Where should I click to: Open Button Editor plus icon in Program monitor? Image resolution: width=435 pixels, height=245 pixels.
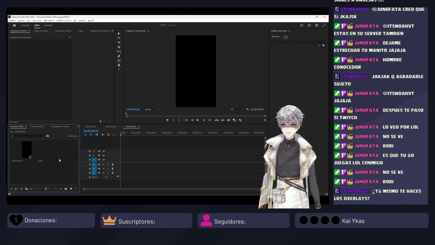coord(265,120)
